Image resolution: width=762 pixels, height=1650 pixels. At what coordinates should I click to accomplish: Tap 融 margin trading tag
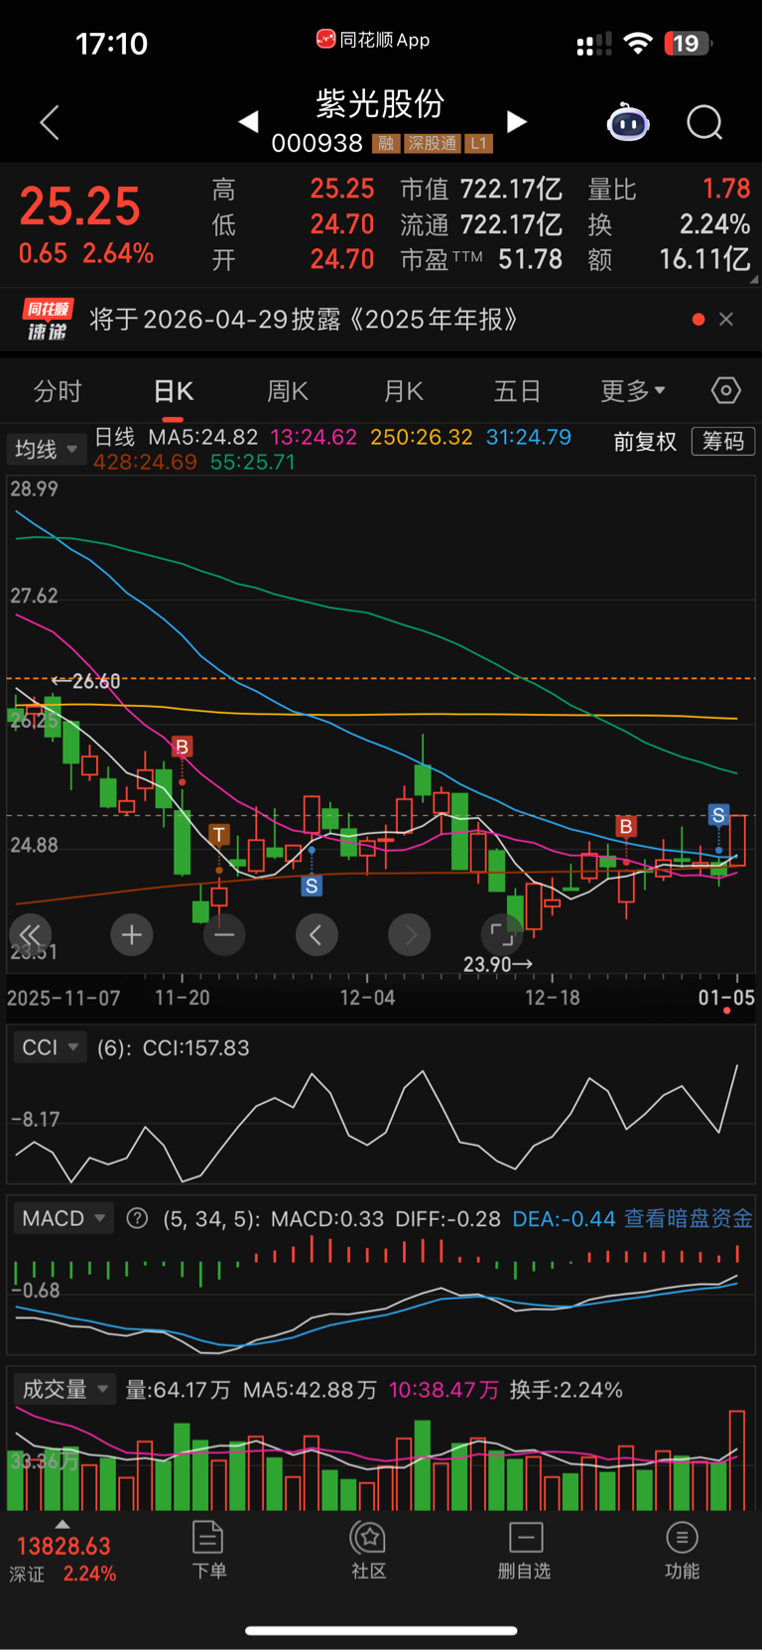[x=386, y=144]
